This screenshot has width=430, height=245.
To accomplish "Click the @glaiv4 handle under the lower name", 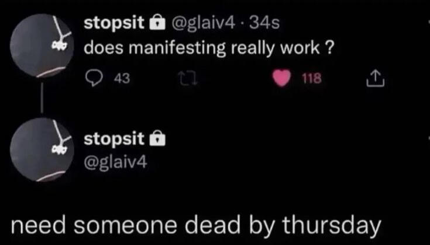I will point(114,161).
